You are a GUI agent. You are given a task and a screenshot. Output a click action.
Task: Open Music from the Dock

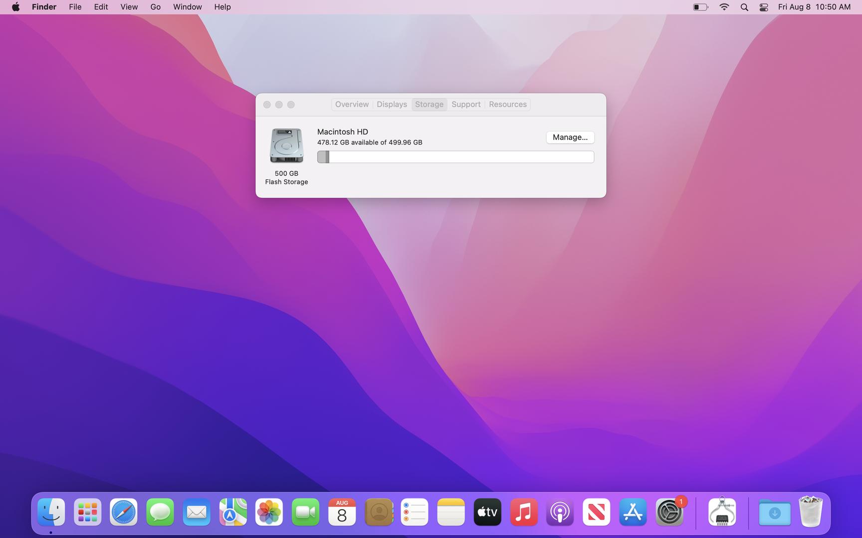(x=524, y=512)
